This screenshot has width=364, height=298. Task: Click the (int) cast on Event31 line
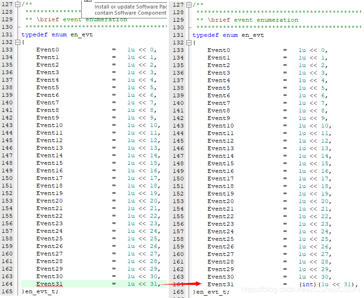[308, 284]
